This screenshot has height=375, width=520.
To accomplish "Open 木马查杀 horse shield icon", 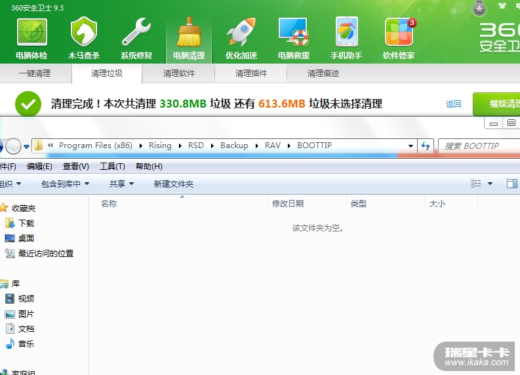I will 84,32.
